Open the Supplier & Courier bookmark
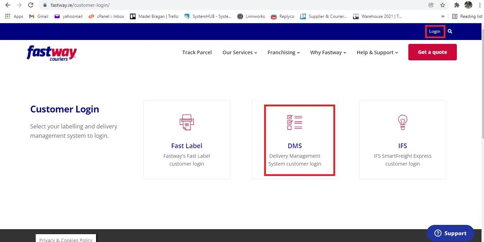This screenshot has height=242, width=484. [324, 16]
